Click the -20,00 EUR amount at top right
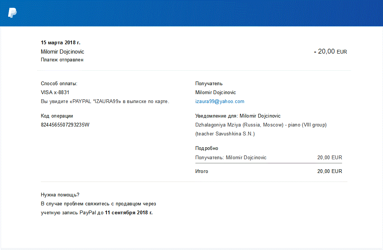Image resolution: width=383 pixels, height=250 pixels. [x=330, y=52]
